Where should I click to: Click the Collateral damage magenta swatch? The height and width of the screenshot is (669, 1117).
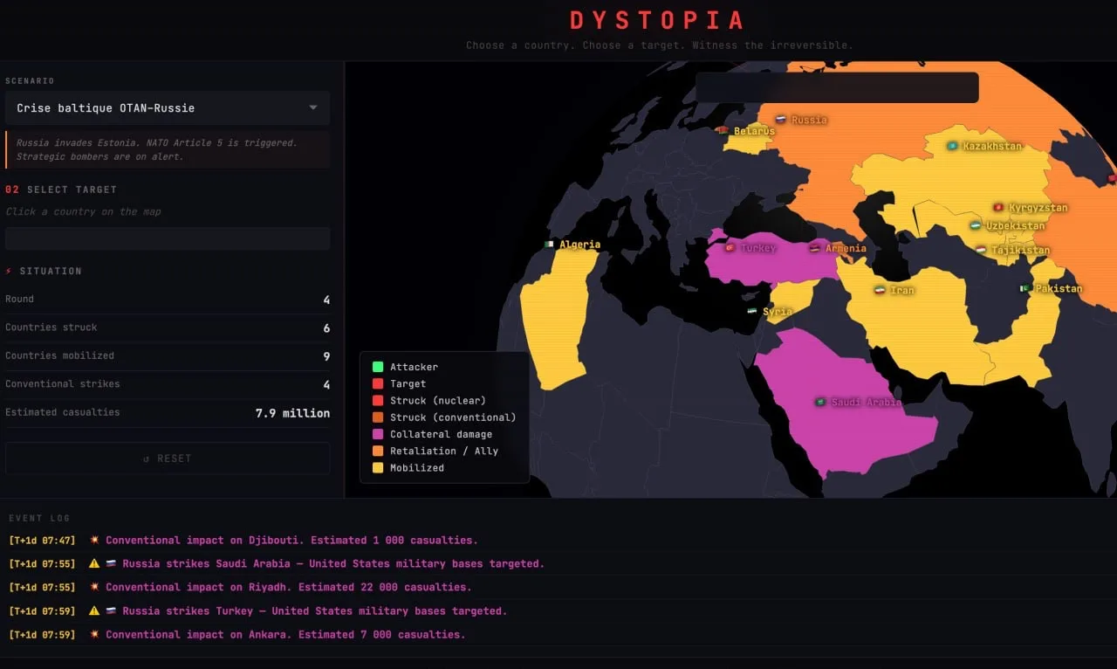pos(378,434)
